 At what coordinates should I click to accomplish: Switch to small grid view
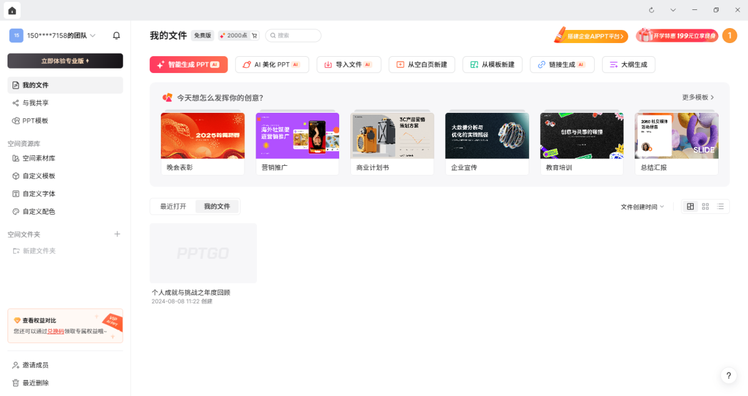(x=706, y=206)
